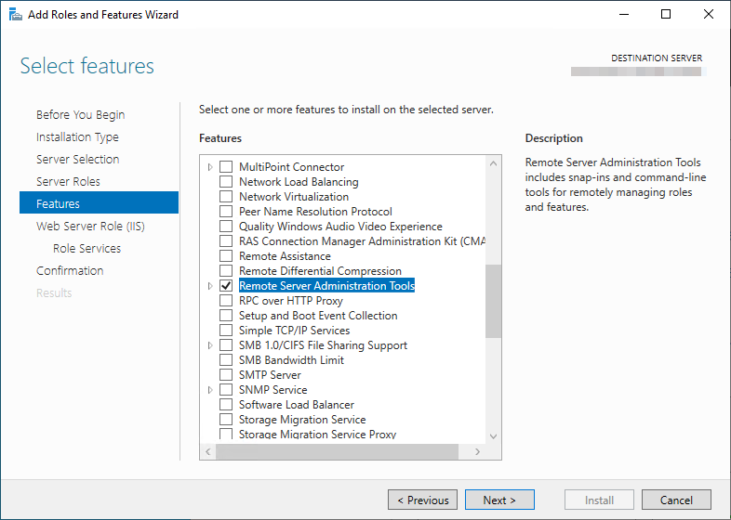The width and height of the screenshot is (731, 520).
Task: Expand Remote Server Administration Tools node
Action: click(x=210, y=286)
